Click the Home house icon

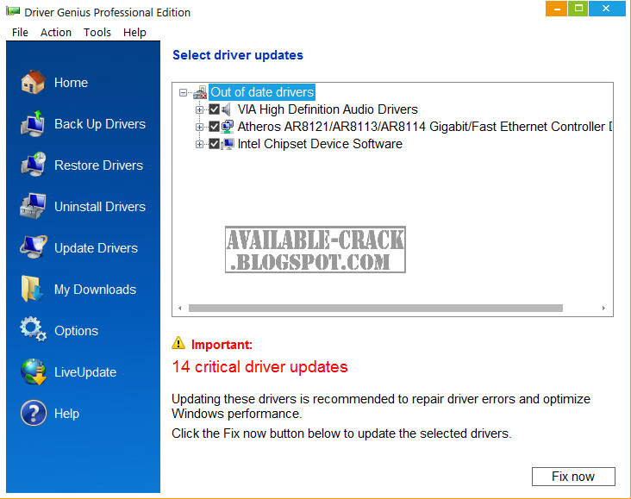[x=33, y=82]
